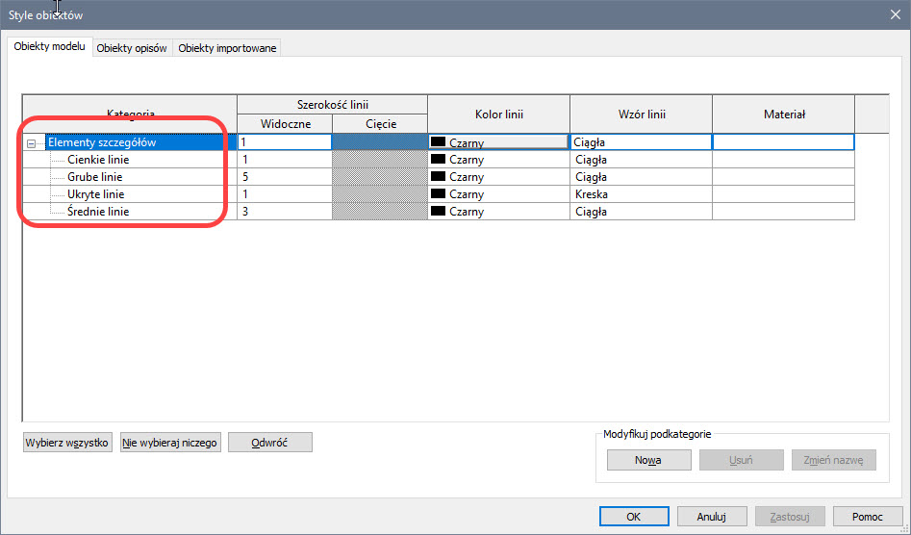
Task: Select the Ukryte linie subcategory
Action: [x=95, y=194]
